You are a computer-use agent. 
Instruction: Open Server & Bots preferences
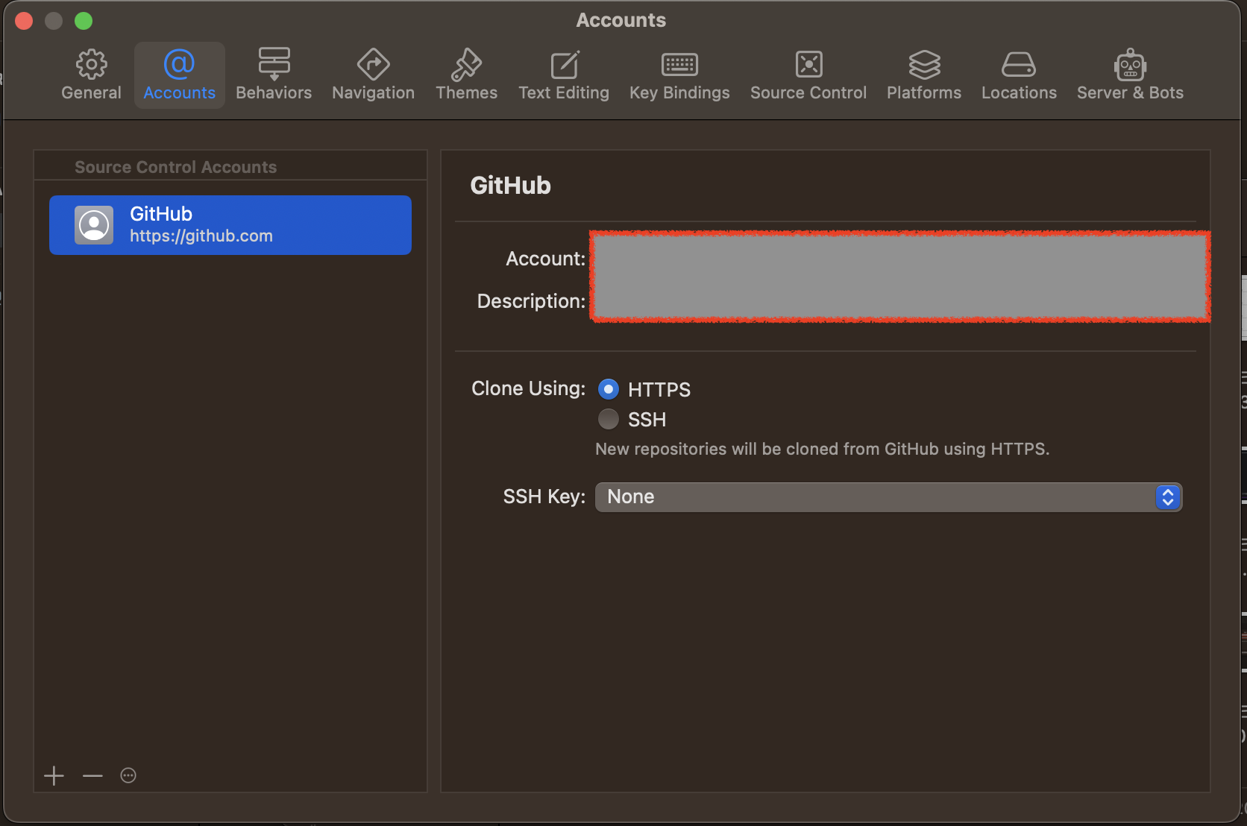tap(1130, 75)
